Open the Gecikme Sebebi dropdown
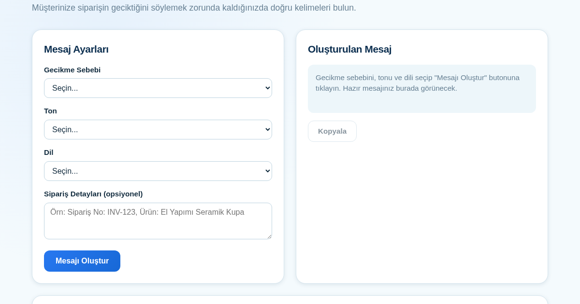The width and height of the screenshot is (580, 304). (158, 88)
